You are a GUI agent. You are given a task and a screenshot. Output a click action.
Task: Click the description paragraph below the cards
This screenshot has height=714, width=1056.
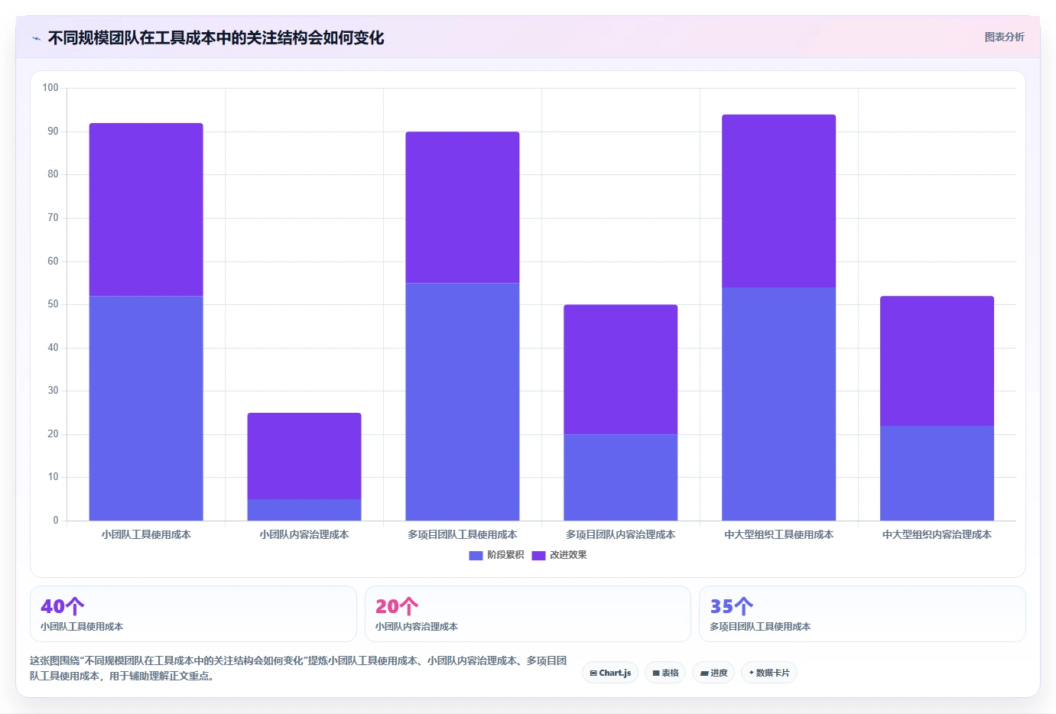coord(298,668)
